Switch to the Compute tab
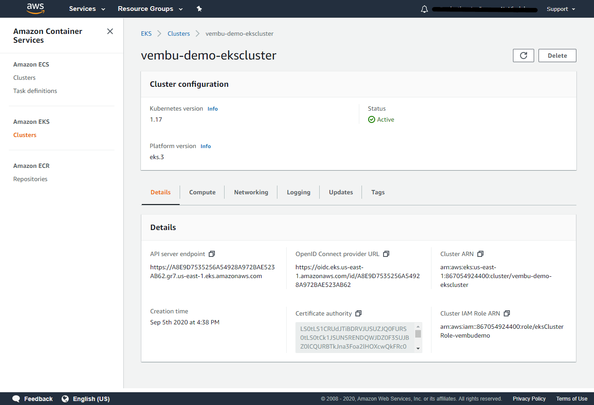This screenshot has width=594, height=405. point(203,192)
